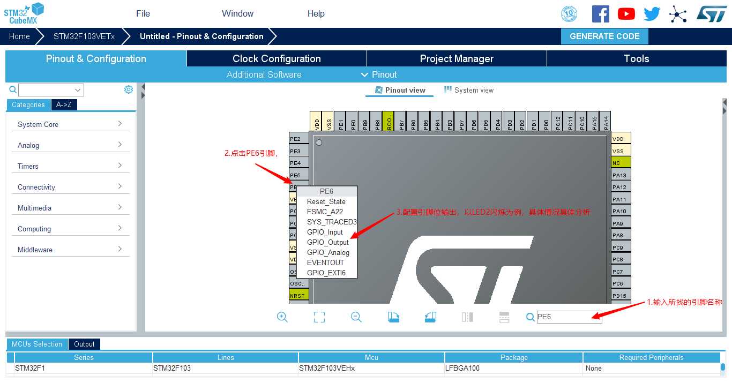This screenshot has width=732, height=383.
Task: Click the STM32F103VETx breadcrumb
Action: click(84, 36)
